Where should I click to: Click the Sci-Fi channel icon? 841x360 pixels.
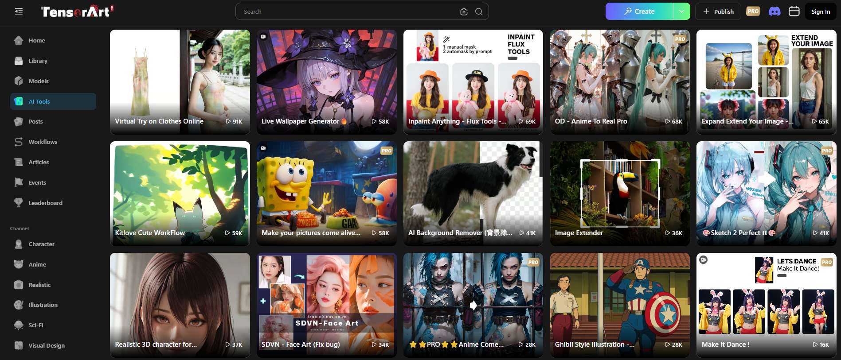tap(19, 325)
